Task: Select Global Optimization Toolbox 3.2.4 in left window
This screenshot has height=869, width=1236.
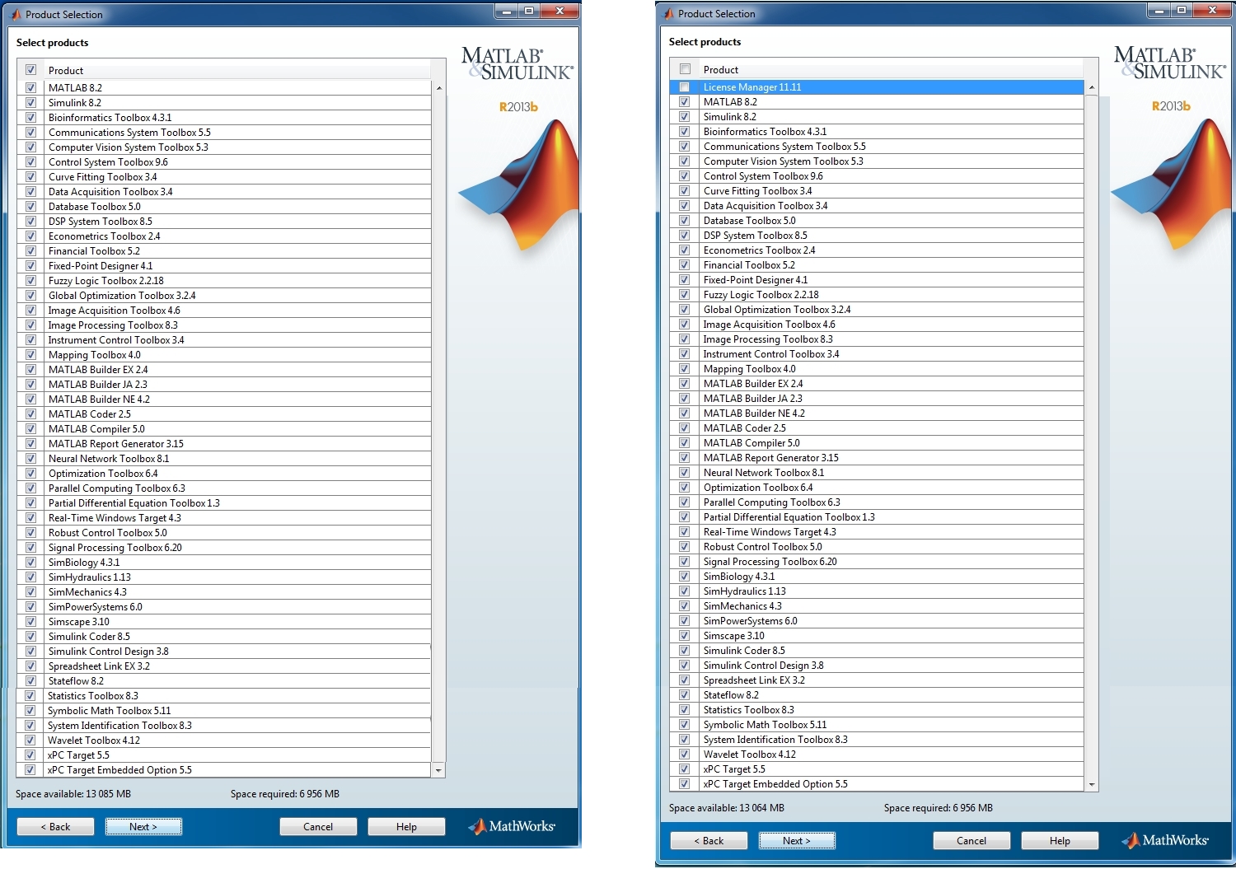Action: pos(224,296)
